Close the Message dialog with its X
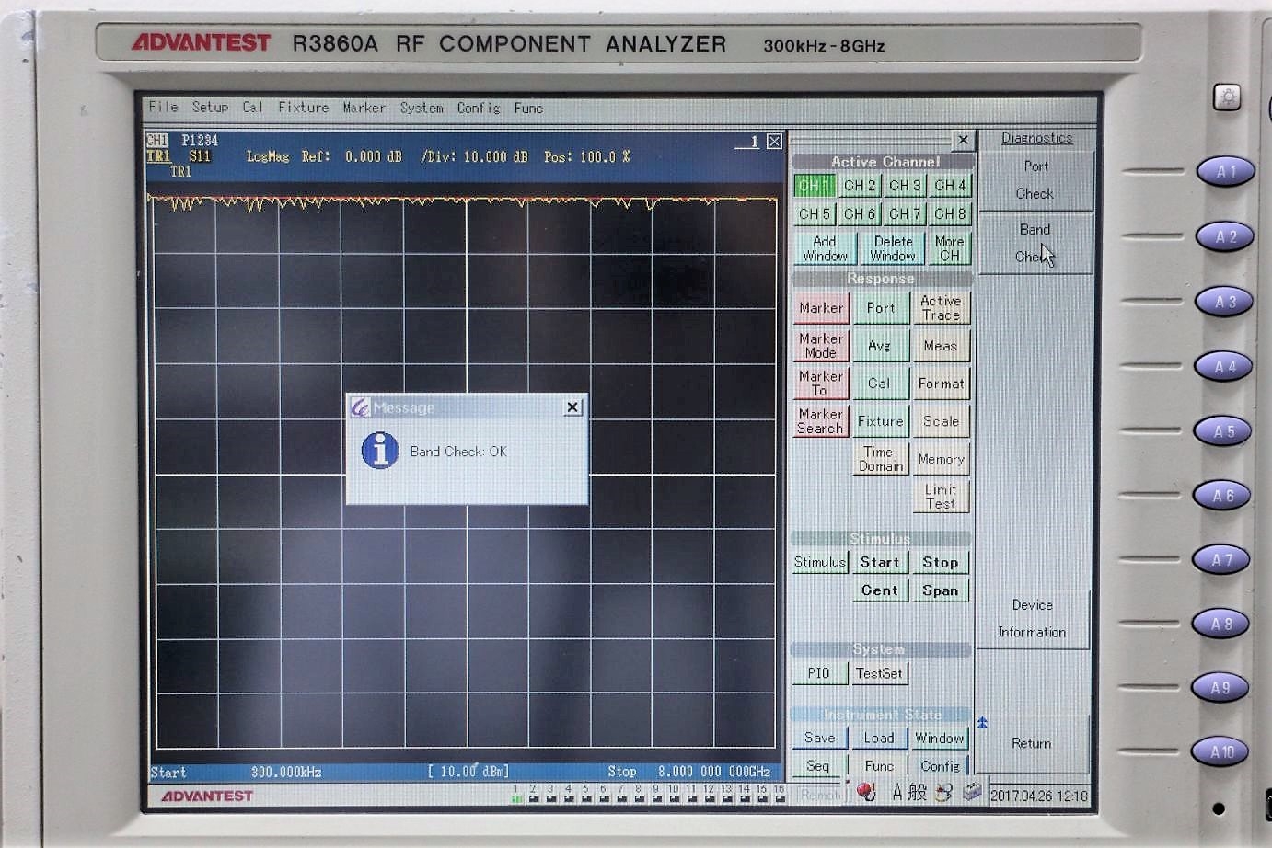The height and width of the screenshot is (848, 1272). 572,407
